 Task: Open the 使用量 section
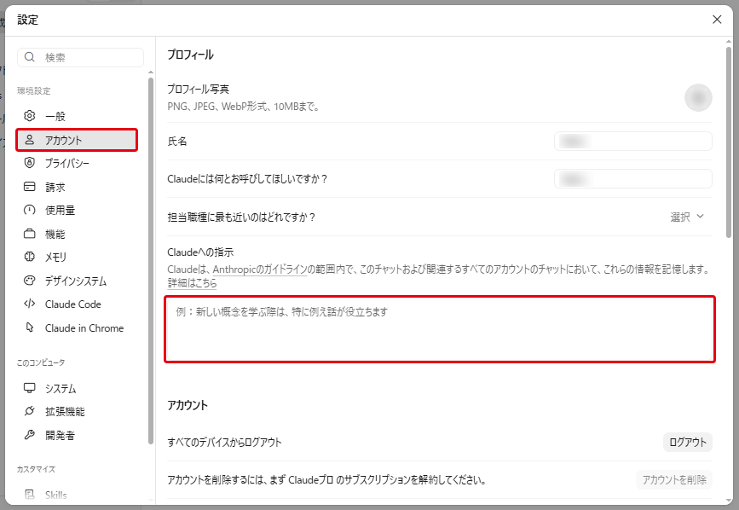[x=77, y=210]
